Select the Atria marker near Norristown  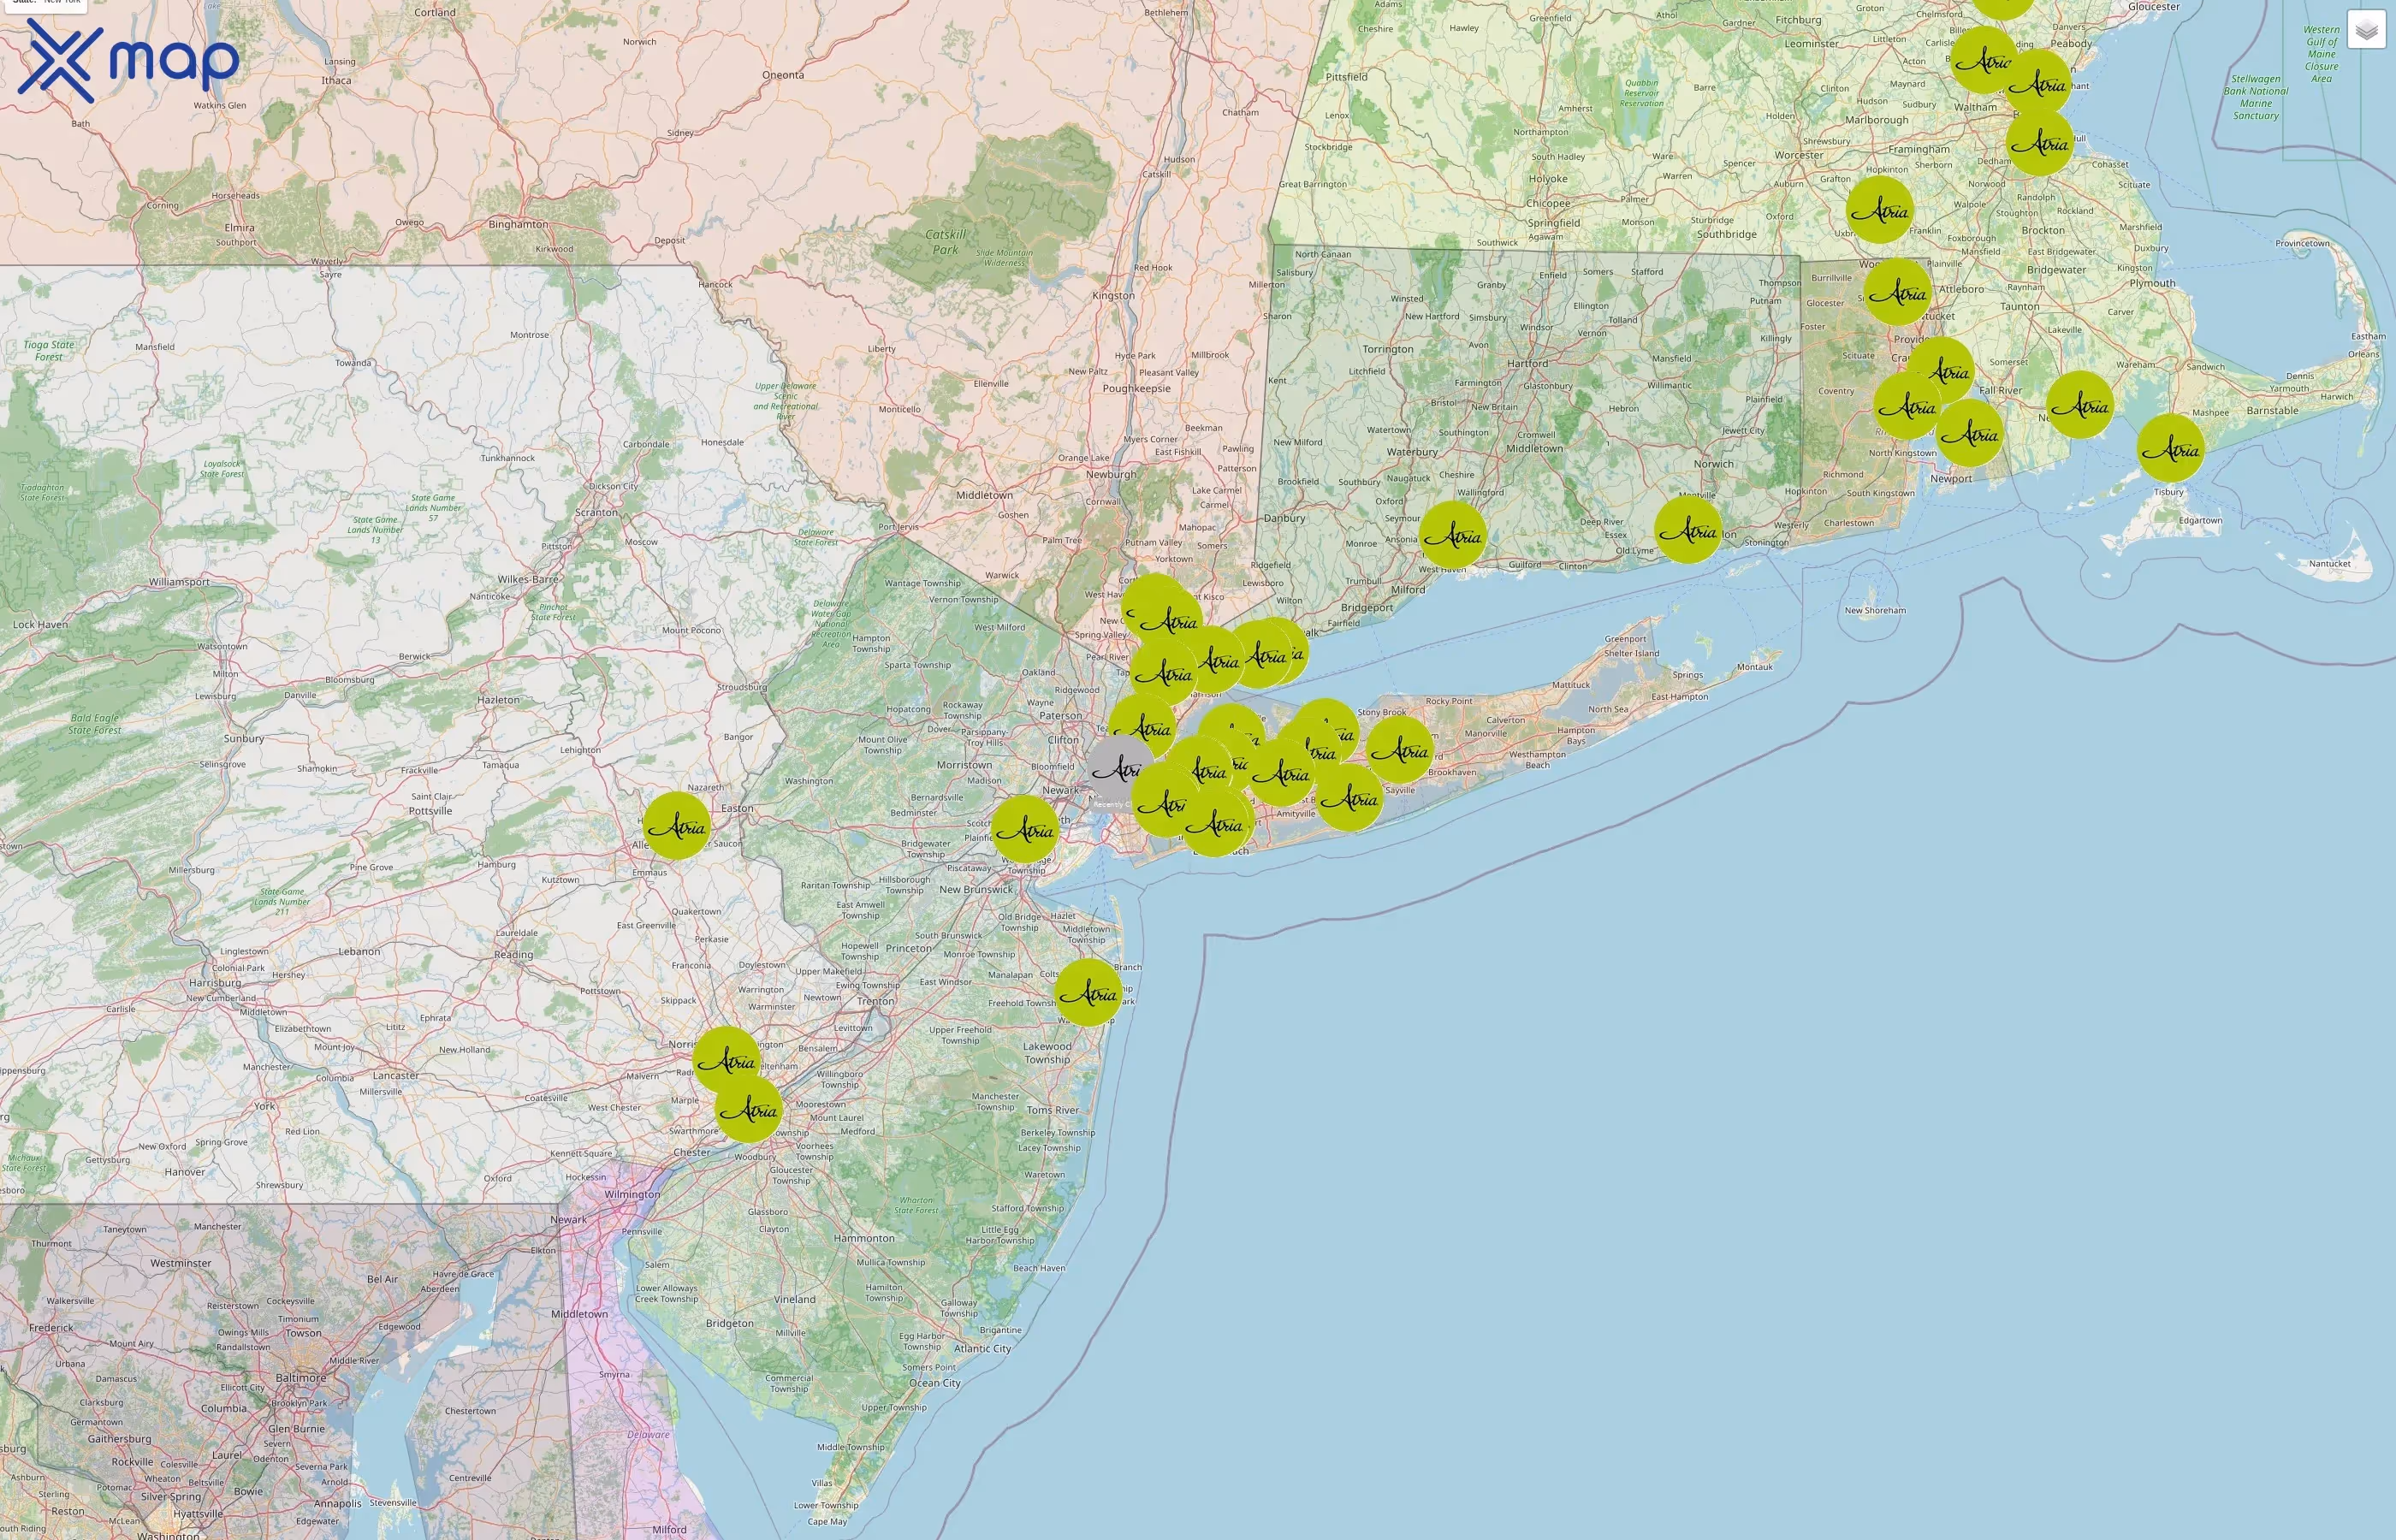pos(727,1060)
